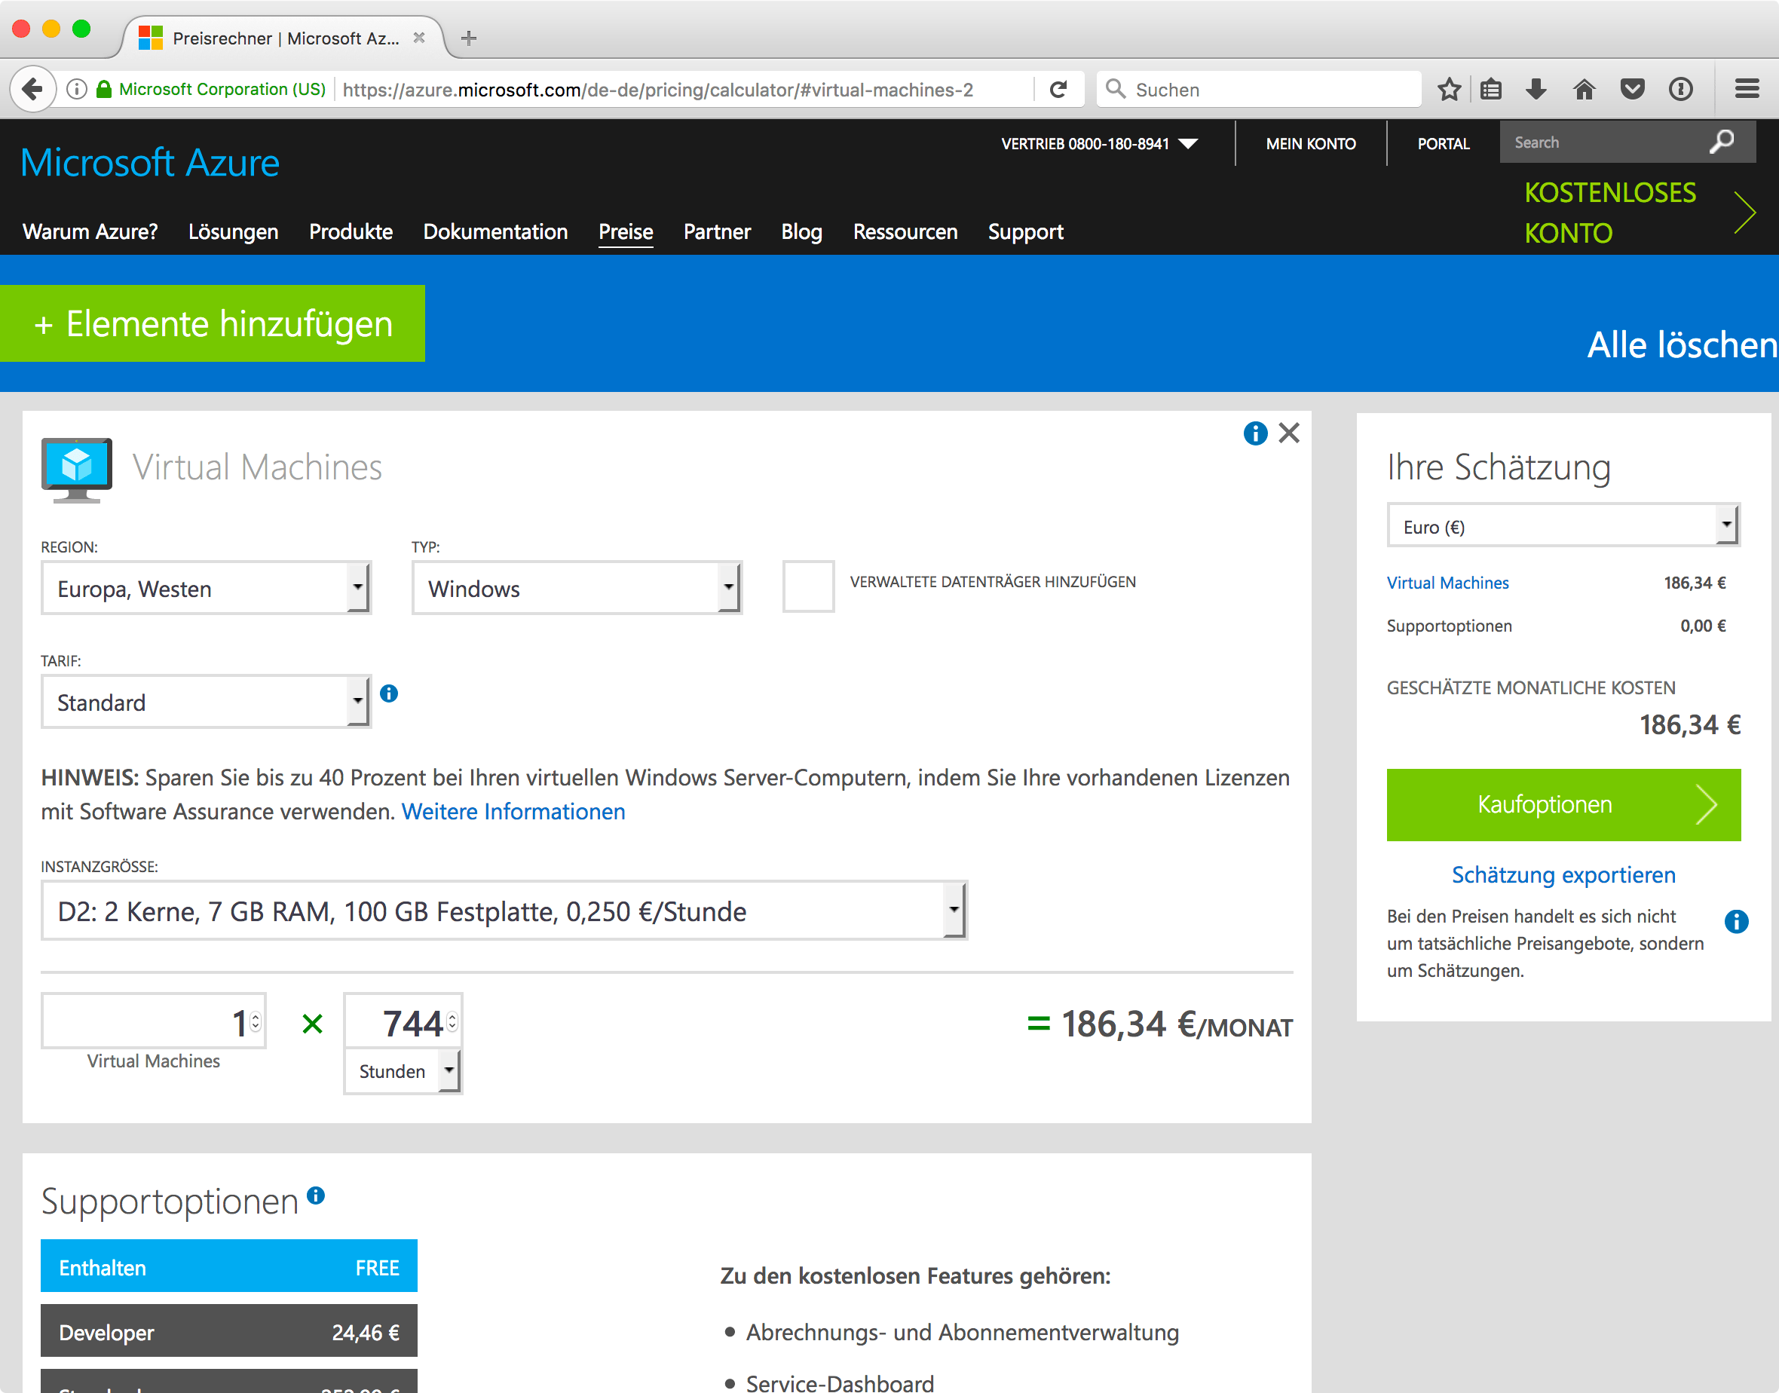Open a new browser tab with plus icon
Image resolution: width=1779 pixels, height=1393 pixels.
click(468, 38)
